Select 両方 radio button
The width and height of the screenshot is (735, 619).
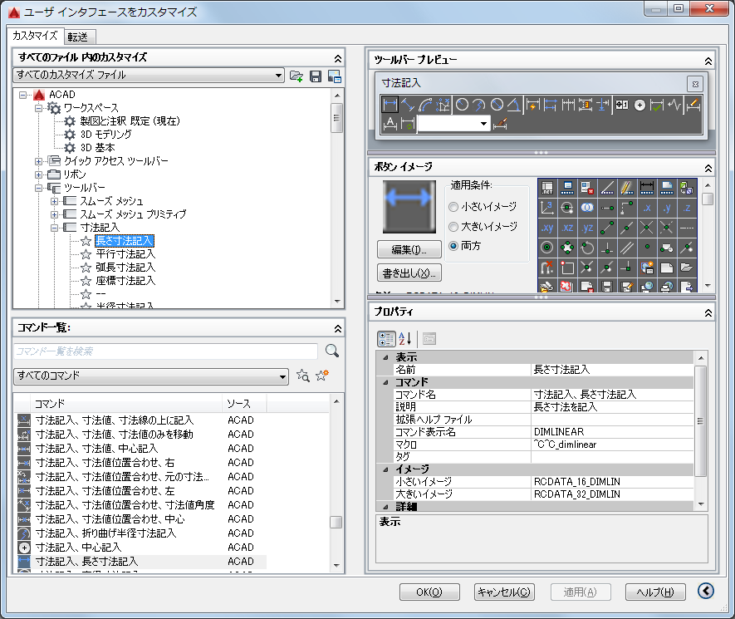click(453, 246)
